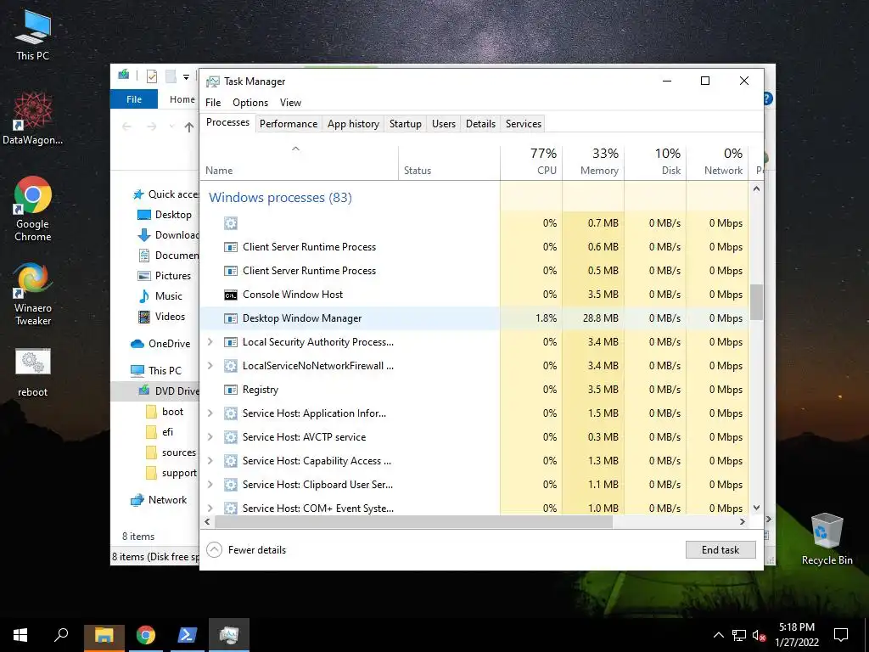This screenshot has height=652, width=869.
Task: Expand Service Host: Clipboard User Service row
Action: coord(210,485)
